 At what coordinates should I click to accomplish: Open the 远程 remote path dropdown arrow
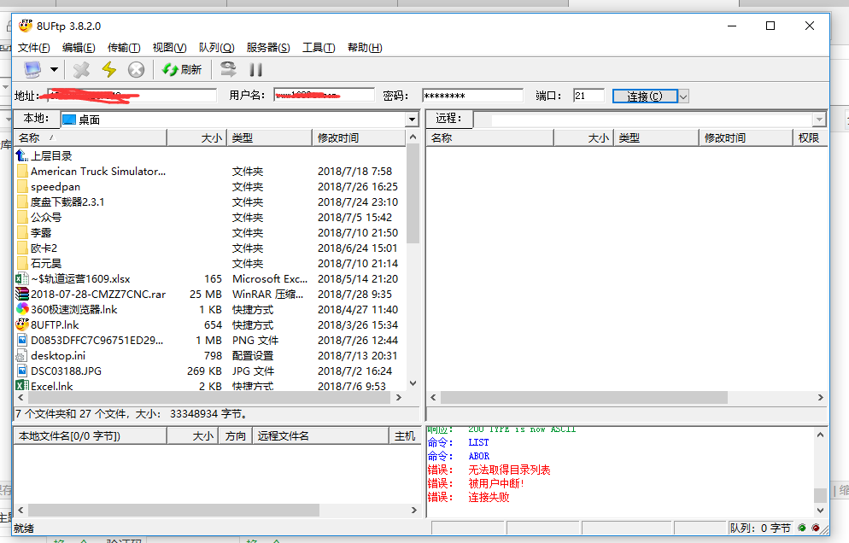tap(817, 119)
